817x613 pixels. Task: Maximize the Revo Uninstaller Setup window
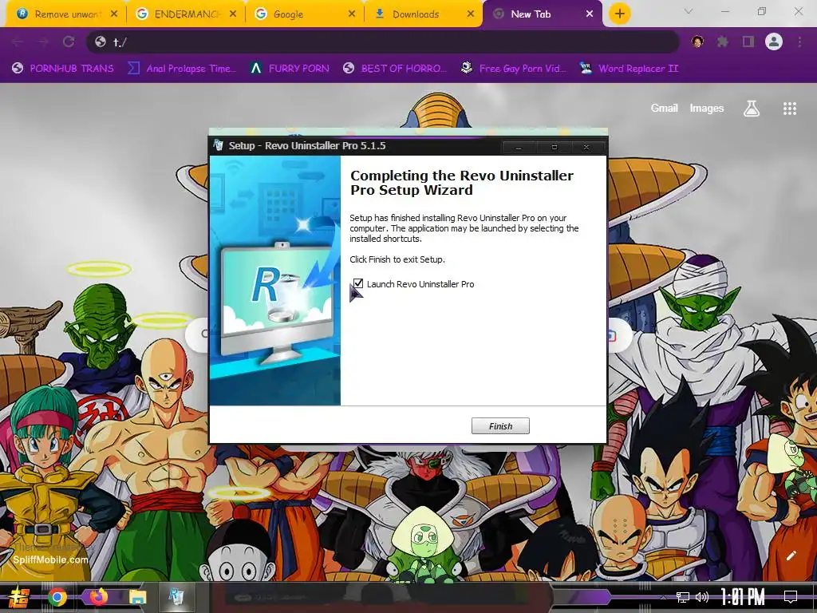pyautogui.click(x=554, y=148)
